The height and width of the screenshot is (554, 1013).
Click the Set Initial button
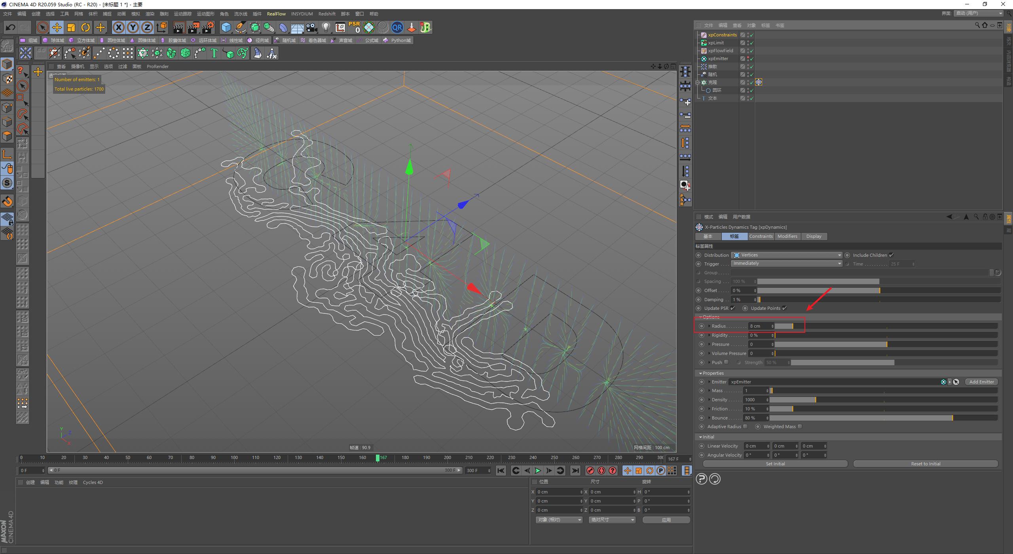tap(775, 463)
